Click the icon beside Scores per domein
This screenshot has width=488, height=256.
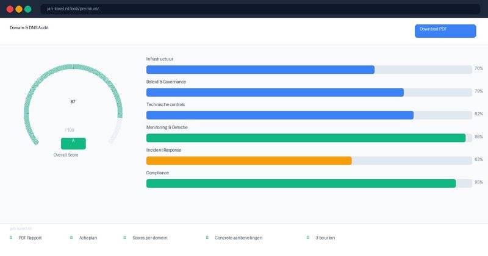coord(124,237)
